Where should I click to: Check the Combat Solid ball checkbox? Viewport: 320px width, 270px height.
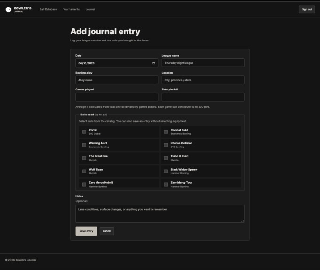[x=166, y=132]
